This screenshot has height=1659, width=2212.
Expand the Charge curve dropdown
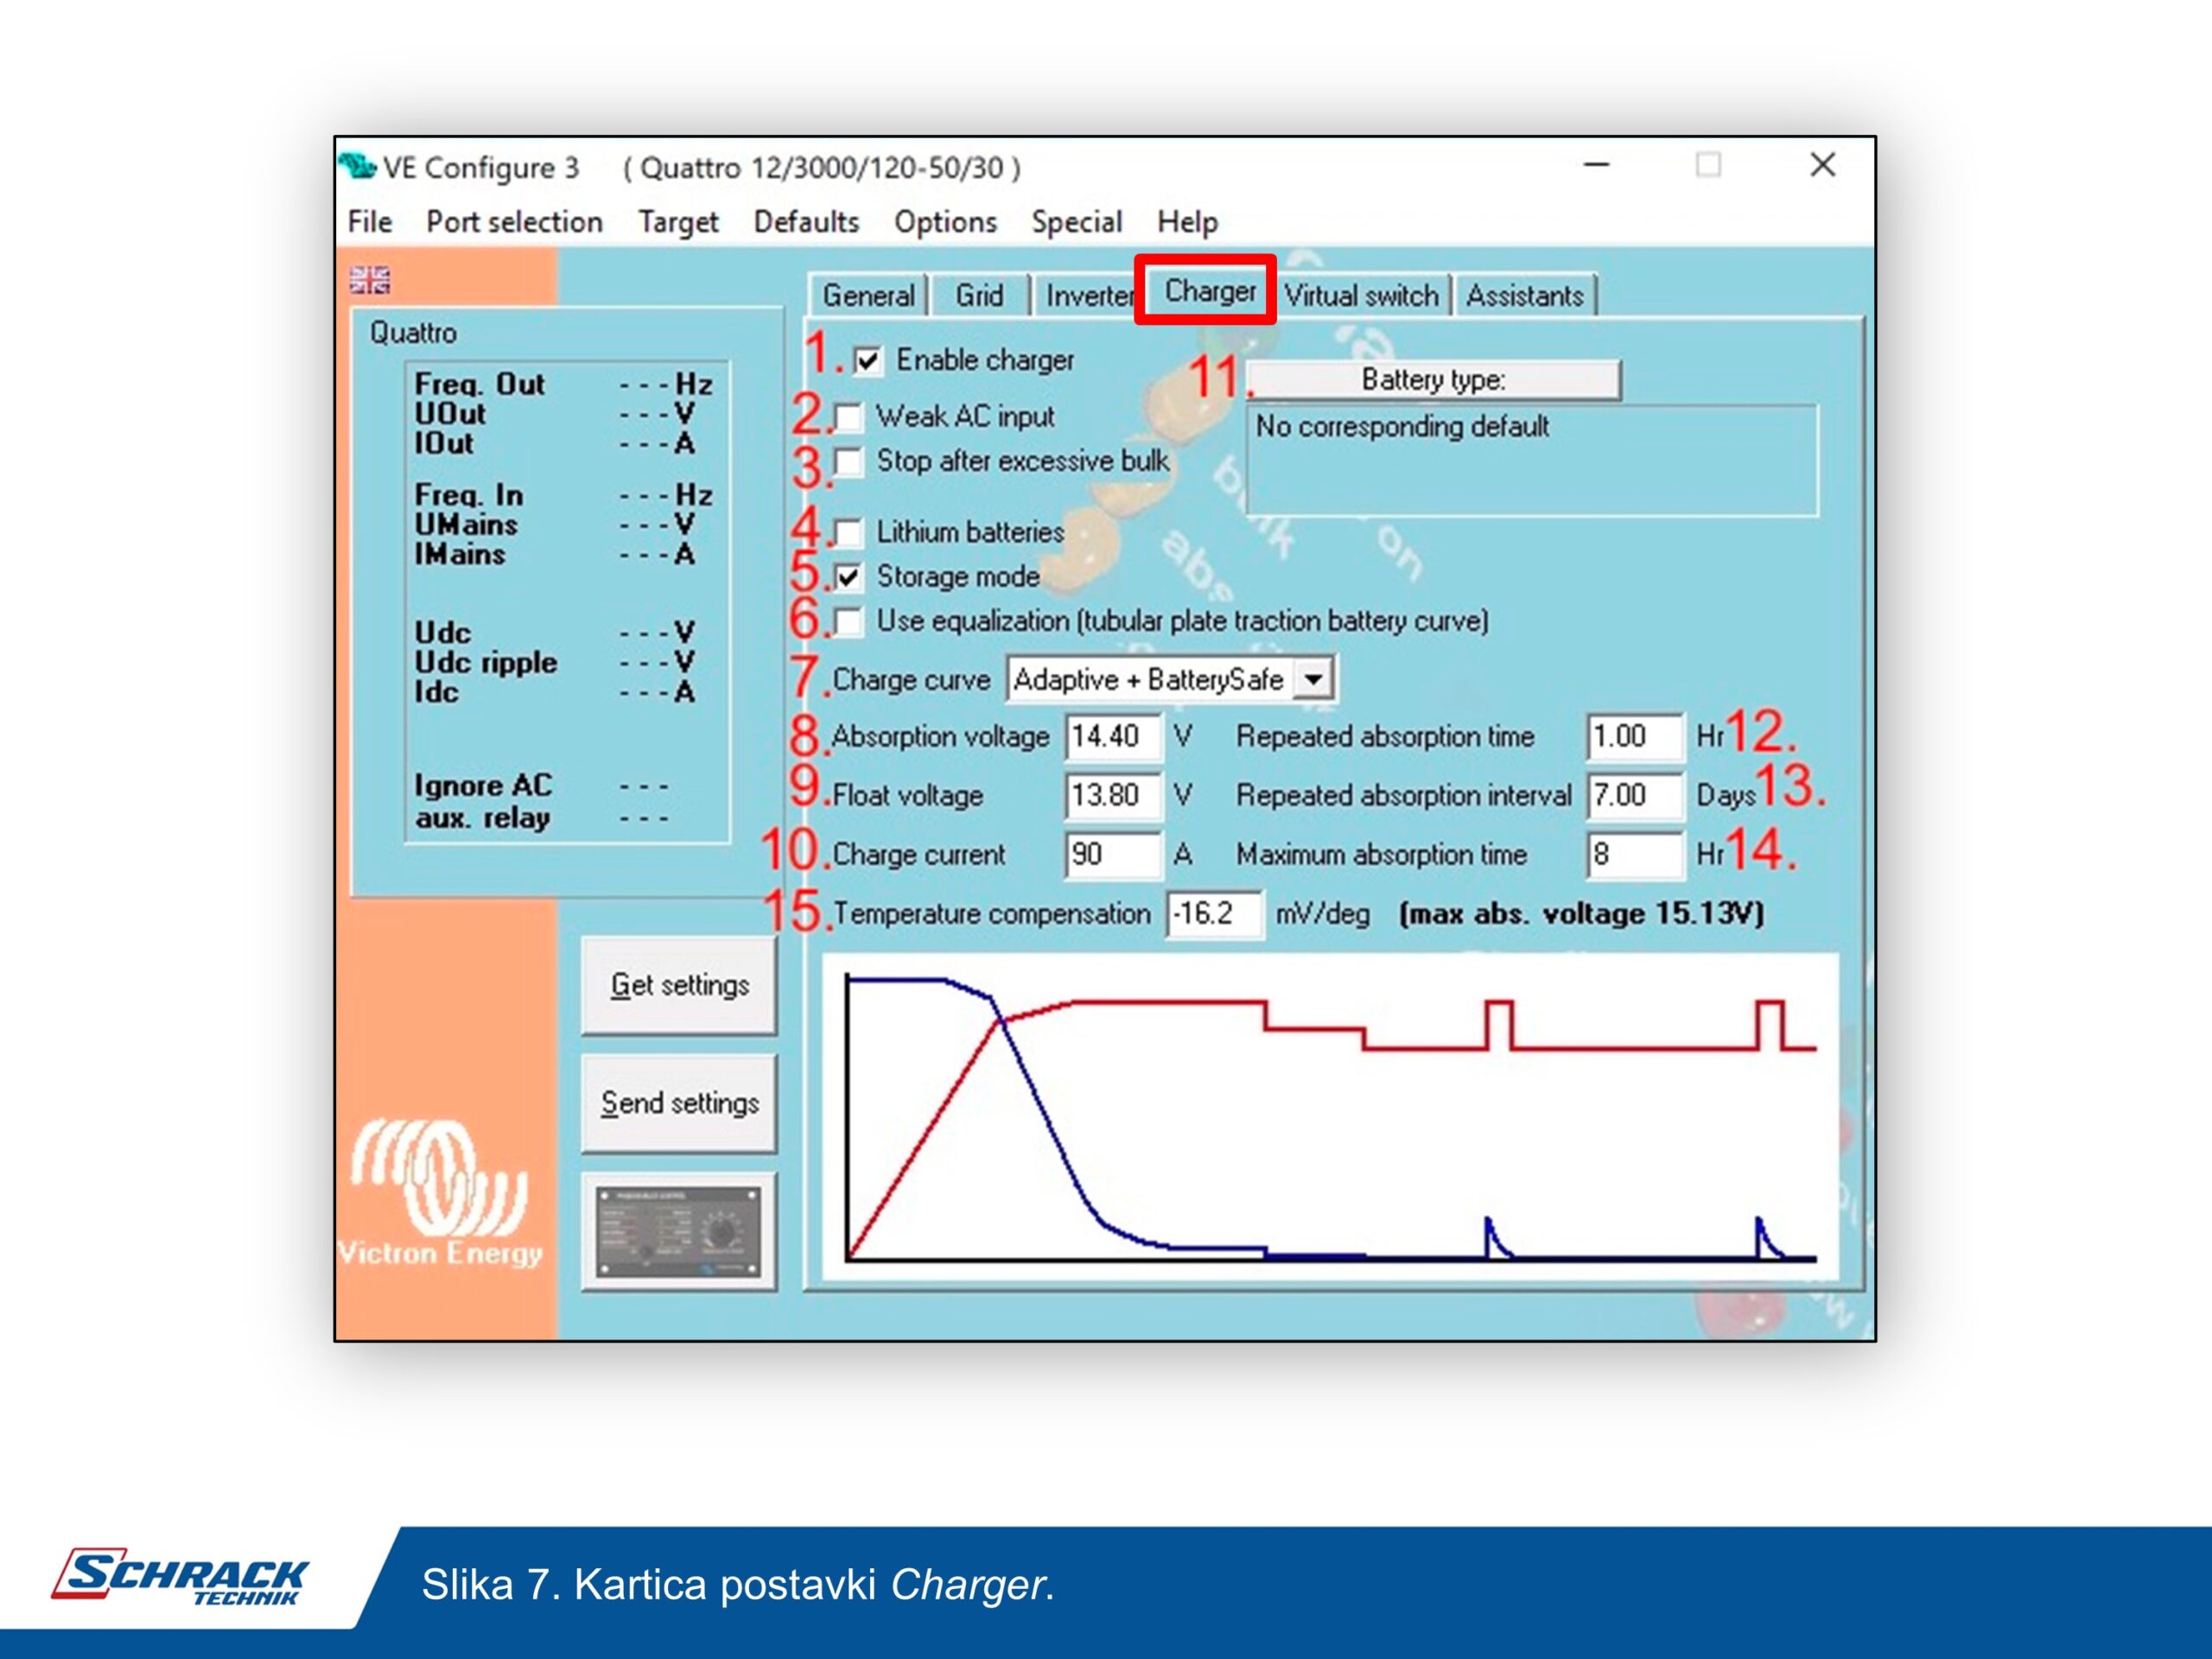click(x=1313, y=680)
